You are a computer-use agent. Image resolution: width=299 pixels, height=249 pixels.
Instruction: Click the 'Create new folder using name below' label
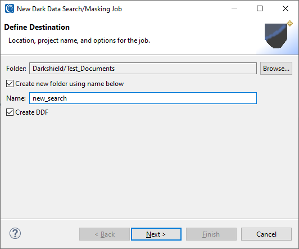70,84
